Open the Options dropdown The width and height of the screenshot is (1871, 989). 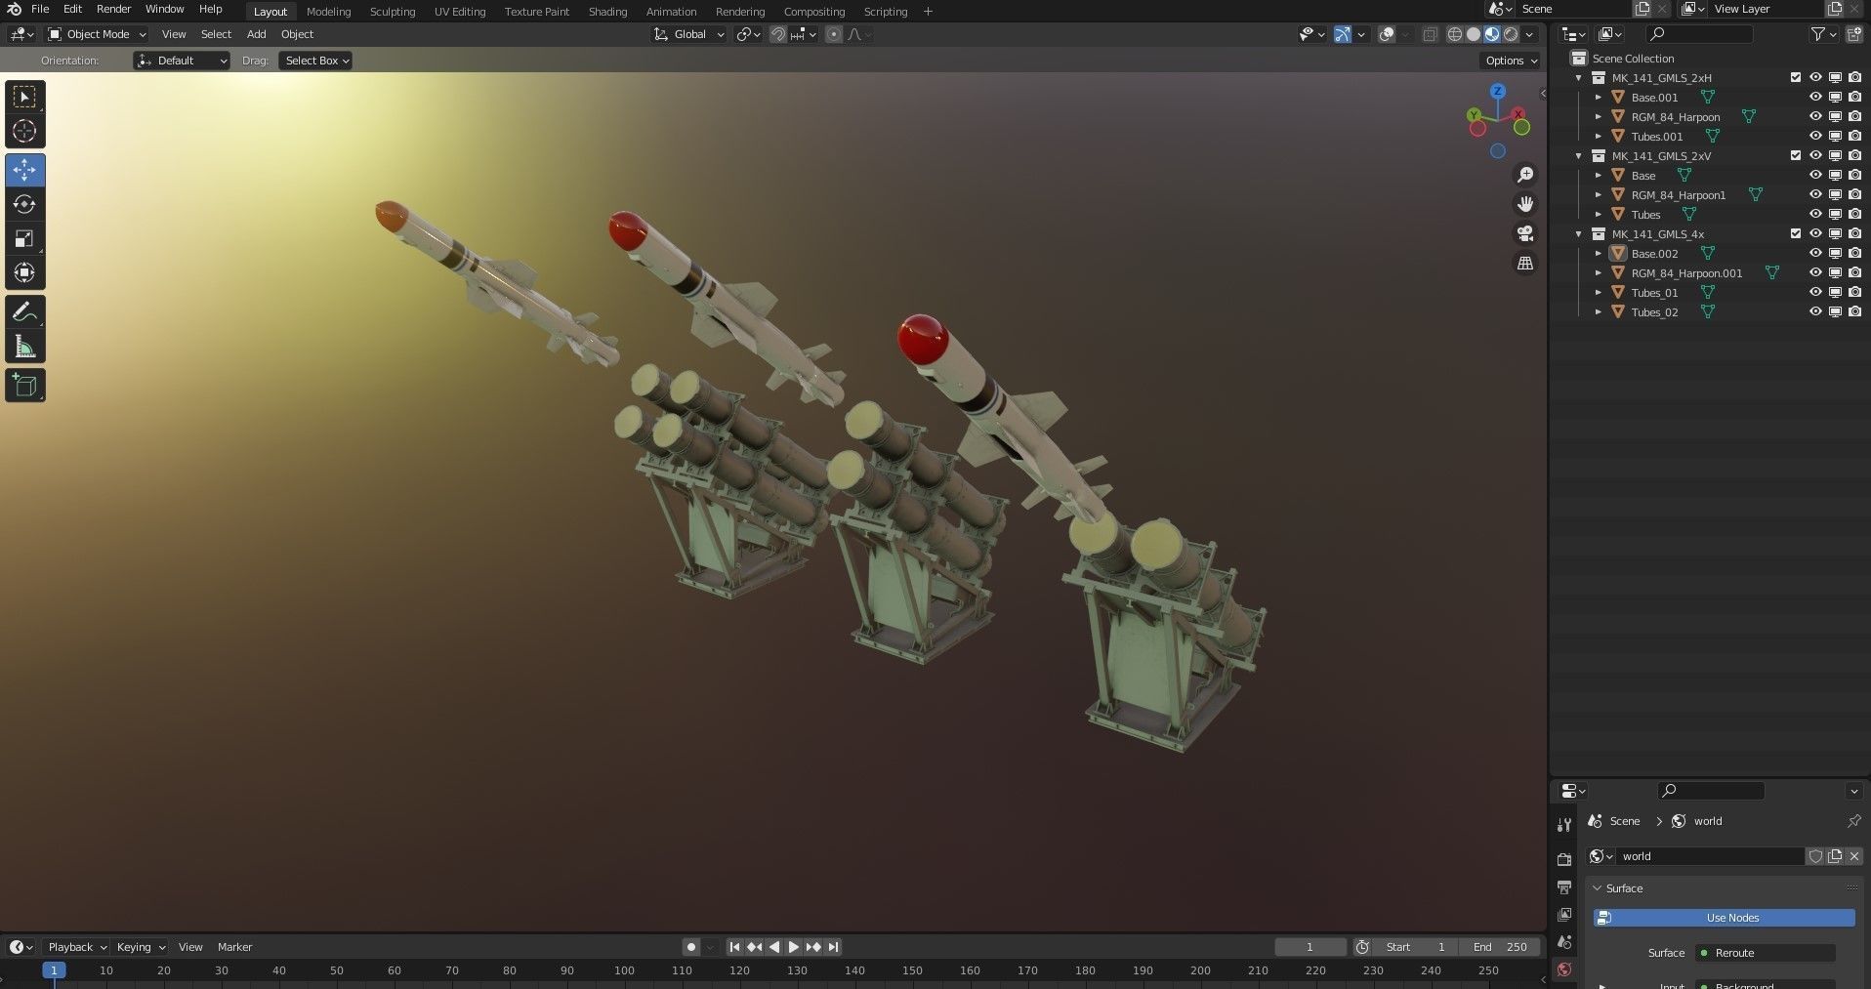coord(1511,61)
